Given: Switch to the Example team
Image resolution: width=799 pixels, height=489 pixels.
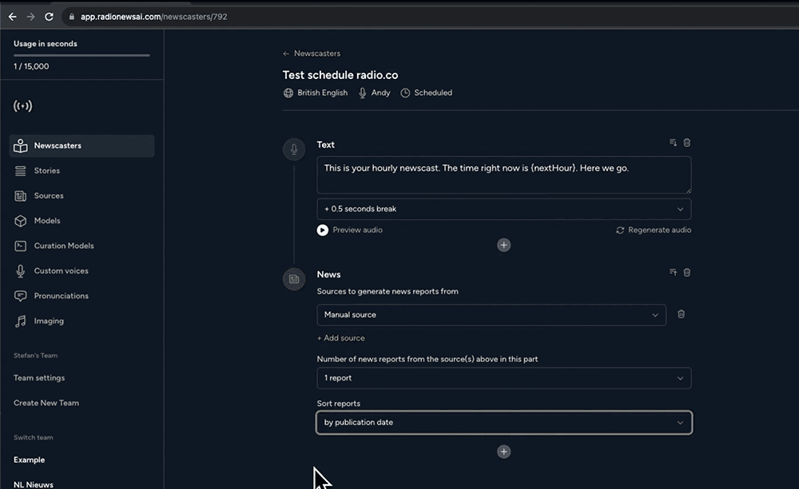Looking at the screenshot, I should [x=30, y=459].
